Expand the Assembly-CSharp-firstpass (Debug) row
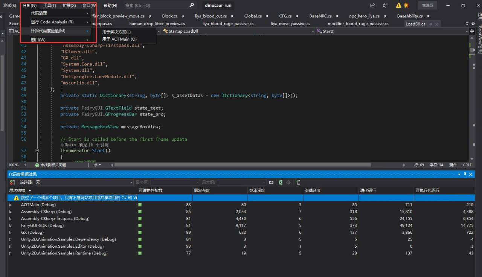Screen dimensions: 482x277 [x=11, y=219]
